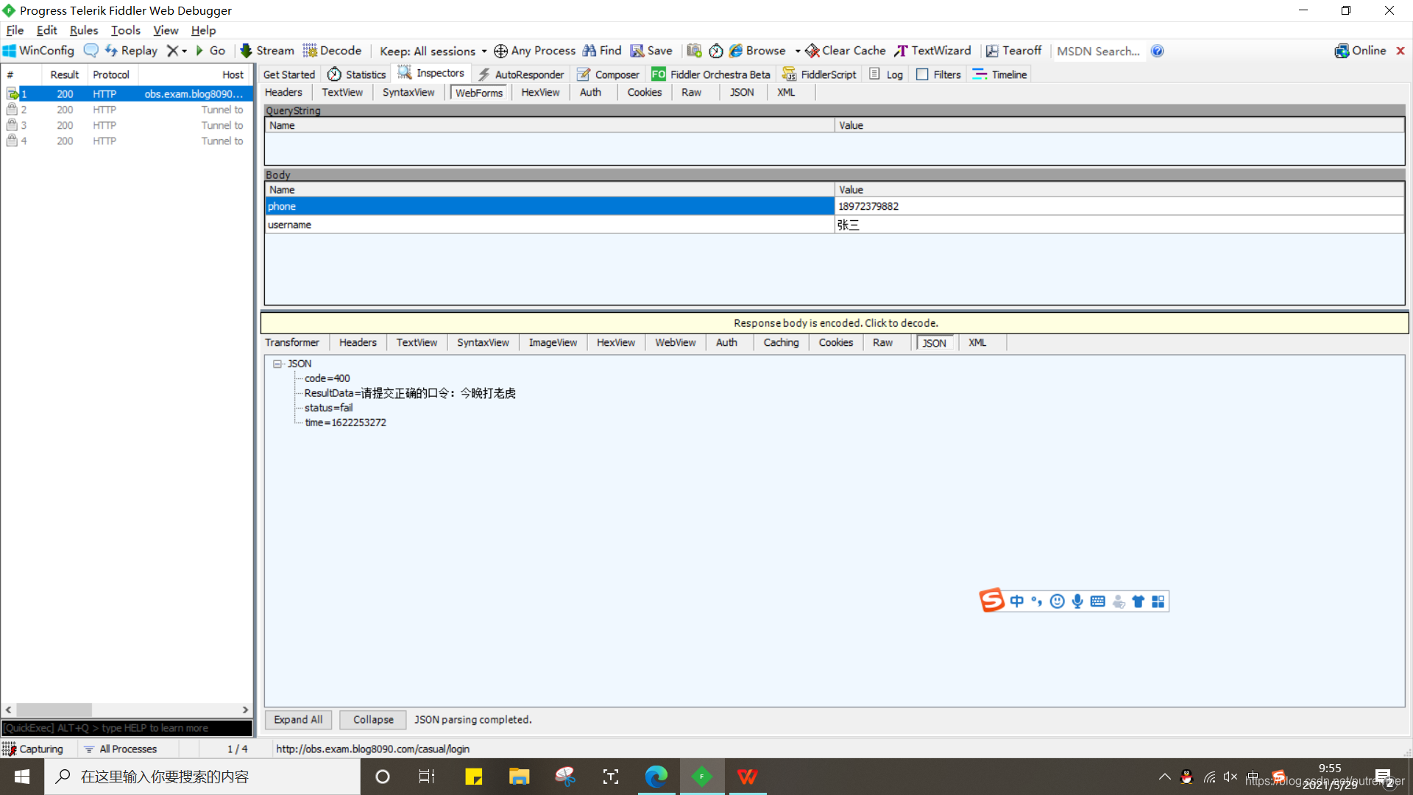Select session 2 Tunnel to row
The width and height of the screenshot is (1413, 795).
[x=127, y=110]
